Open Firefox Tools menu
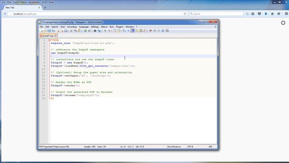The width and height of the screenshot is (289, 163). coord(44,2)
